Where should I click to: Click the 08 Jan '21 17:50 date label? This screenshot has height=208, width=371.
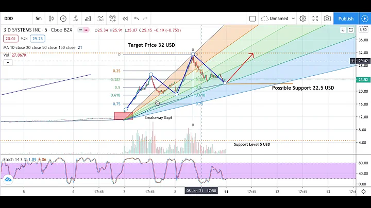click(201, 190)
